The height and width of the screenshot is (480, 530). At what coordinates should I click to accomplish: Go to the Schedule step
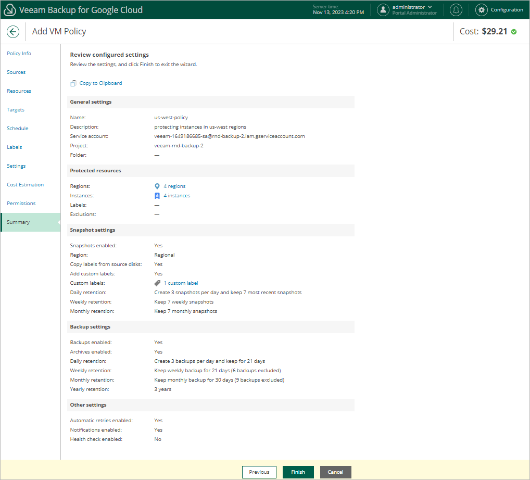pyautogui.click(x=18, y=129)
